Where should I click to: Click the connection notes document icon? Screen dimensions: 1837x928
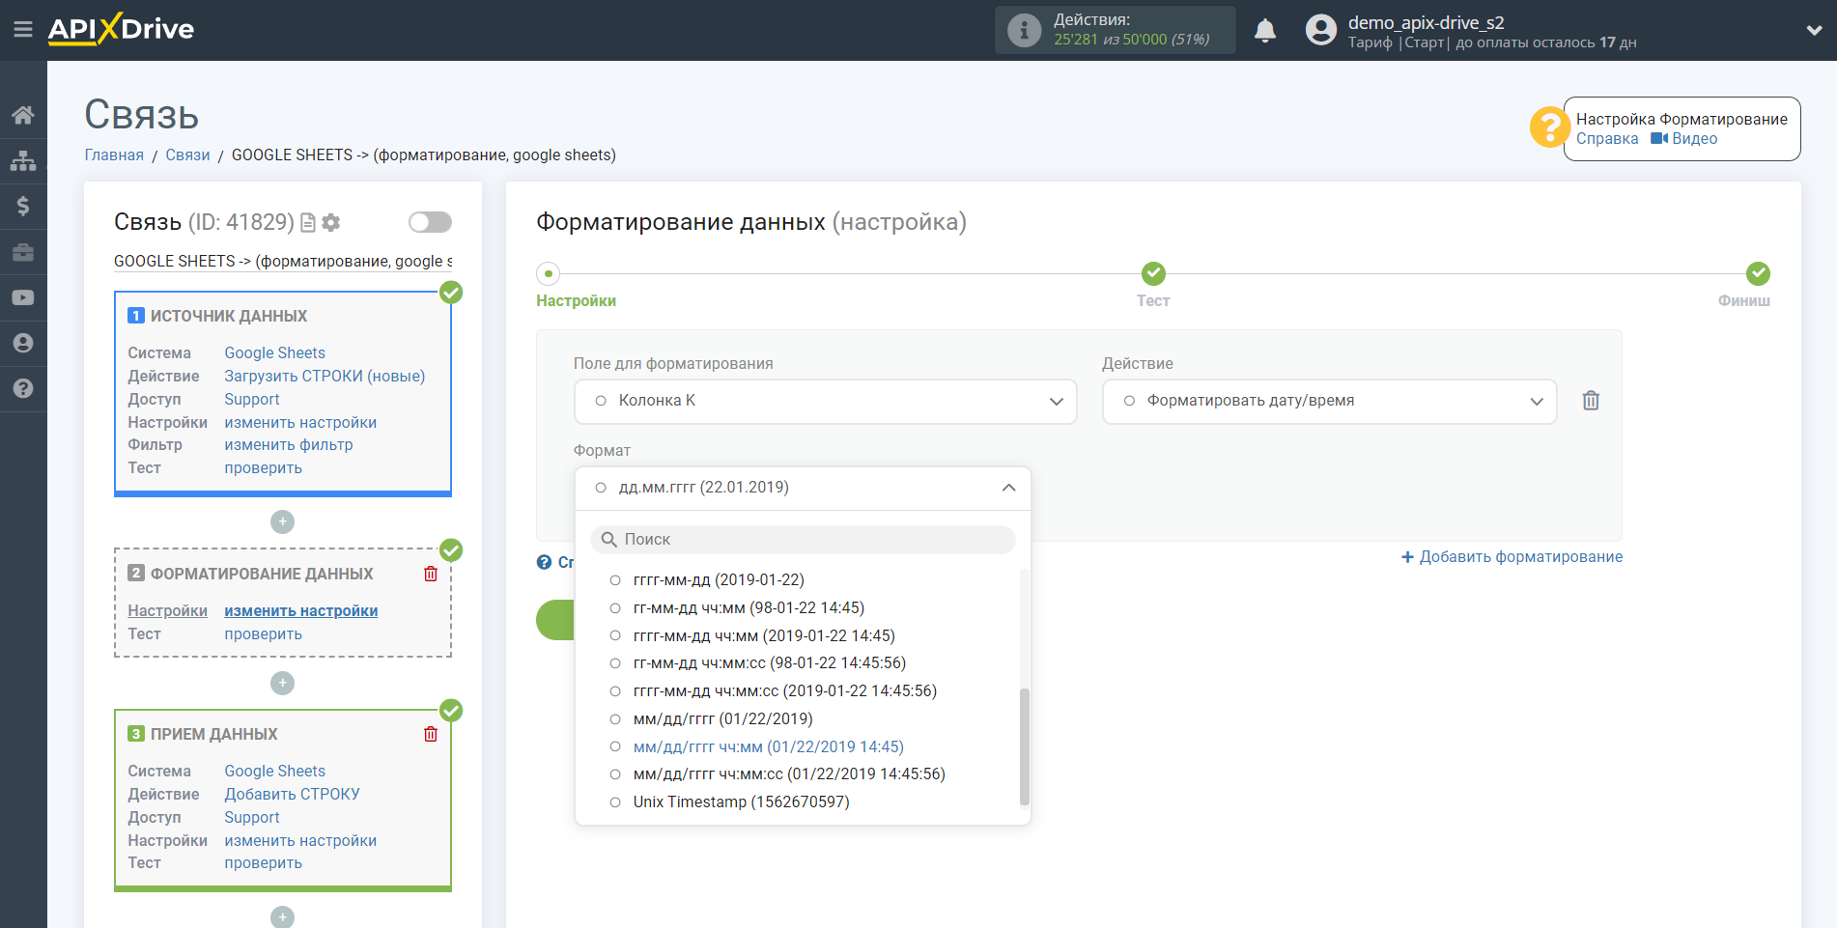pyautogui.click(x=308, y=223)
